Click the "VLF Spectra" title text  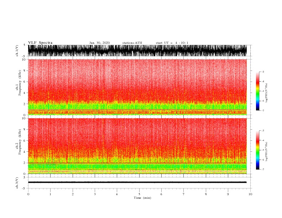pyautogui.click(x=40, y=43)
